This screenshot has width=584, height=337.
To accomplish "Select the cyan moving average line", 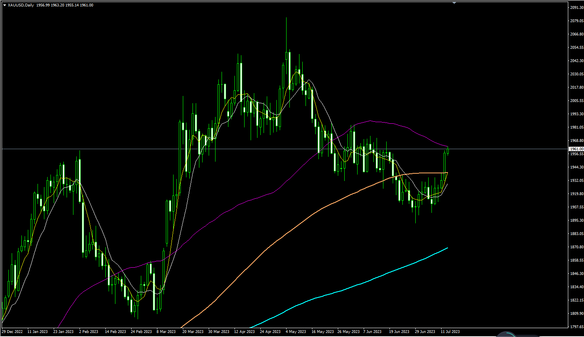I will pos(363,282).
